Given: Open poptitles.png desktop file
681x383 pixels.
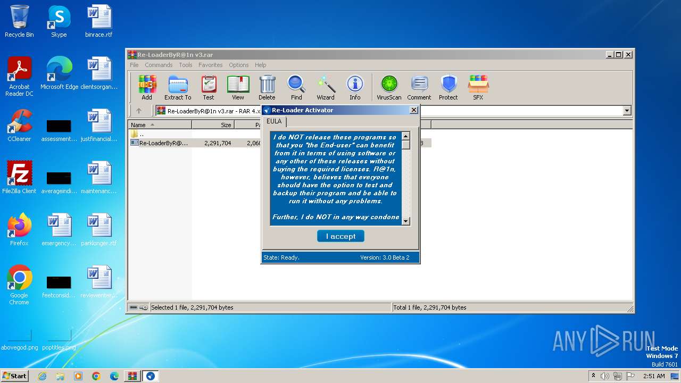Looking at the screenshot, I should [59, 340].
